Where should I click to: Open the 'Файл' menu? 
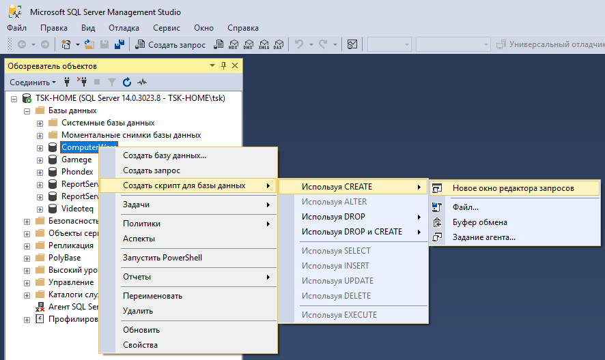click(16, 28)
